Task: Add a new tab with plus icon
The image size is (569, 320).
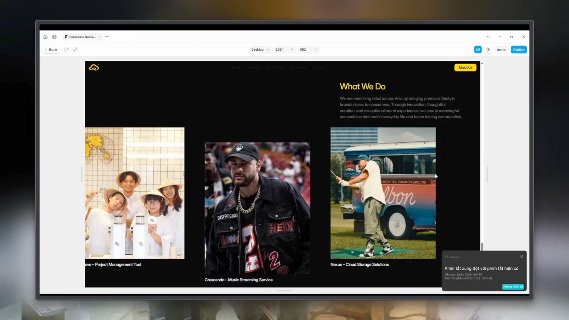Action: (x=107, y=37)
